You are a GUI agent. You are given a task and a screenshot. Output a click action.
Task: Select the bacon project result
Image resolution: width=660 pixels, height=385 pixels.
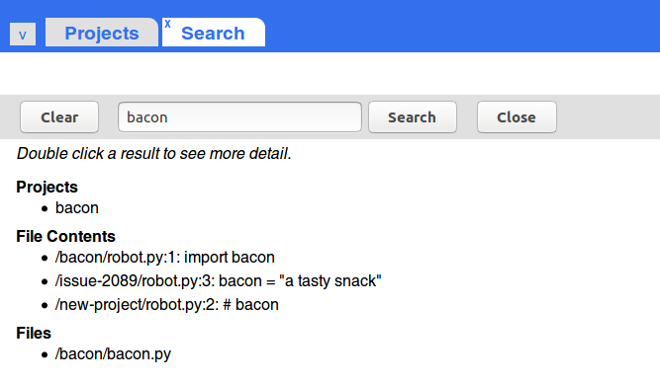(x=77, y=208)
